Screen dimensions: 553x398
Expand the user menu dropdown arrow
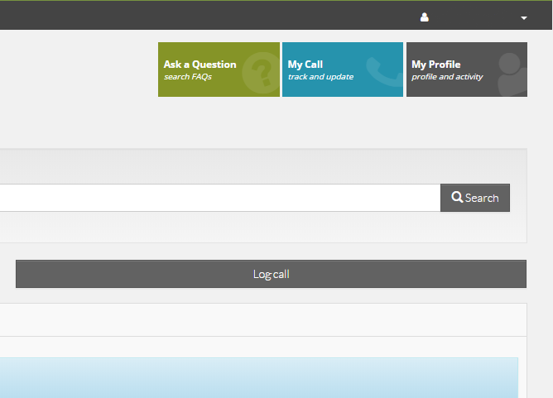[524, 18]
